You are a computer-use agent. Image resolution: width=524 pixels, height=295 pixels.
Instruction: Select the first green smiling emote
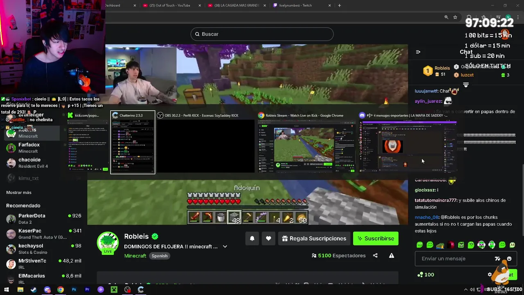pos(420,245)
